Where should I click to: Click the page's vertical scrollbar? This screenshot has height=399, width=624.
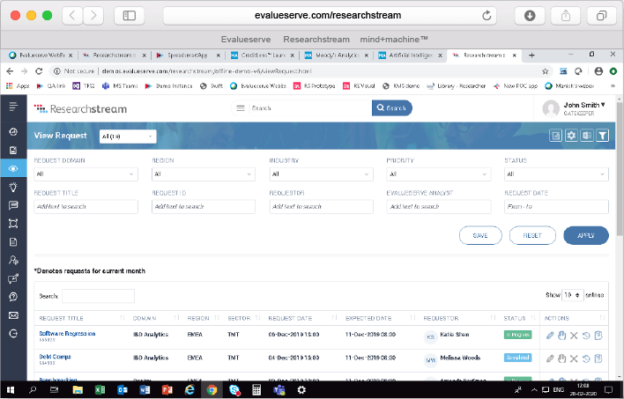click(x=620, y=167)
